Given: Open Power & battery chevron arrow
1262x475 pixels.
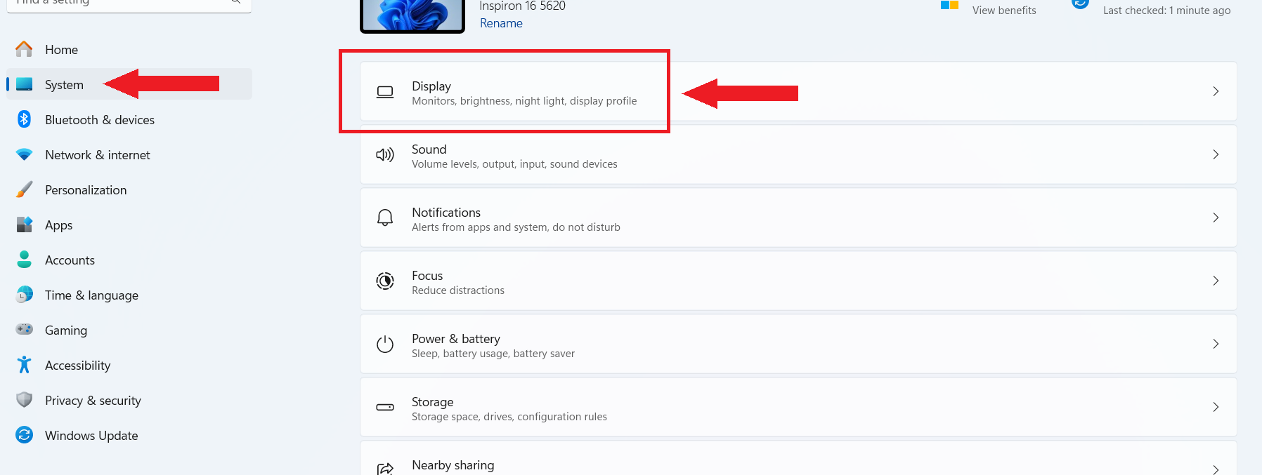Looking at the screenshot, I should (1215, 344).
